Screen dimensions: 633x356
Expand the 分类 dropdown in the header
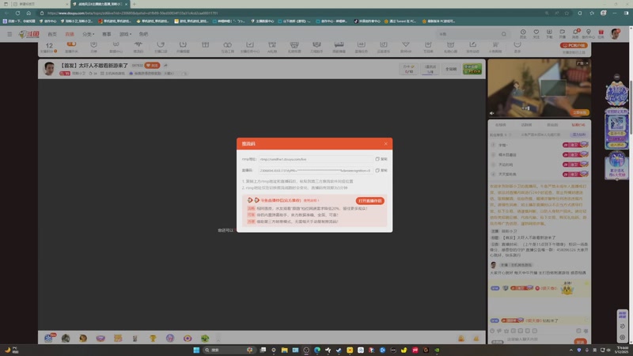pyautogui.click(x=89, y=34)
